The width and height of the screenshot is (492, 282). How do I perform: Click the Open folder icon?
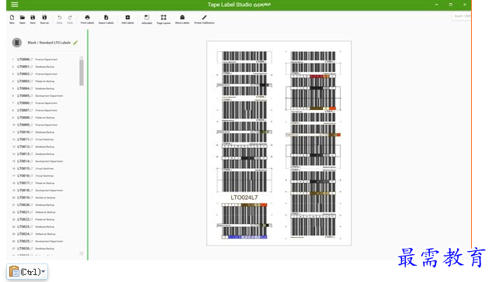23,19
